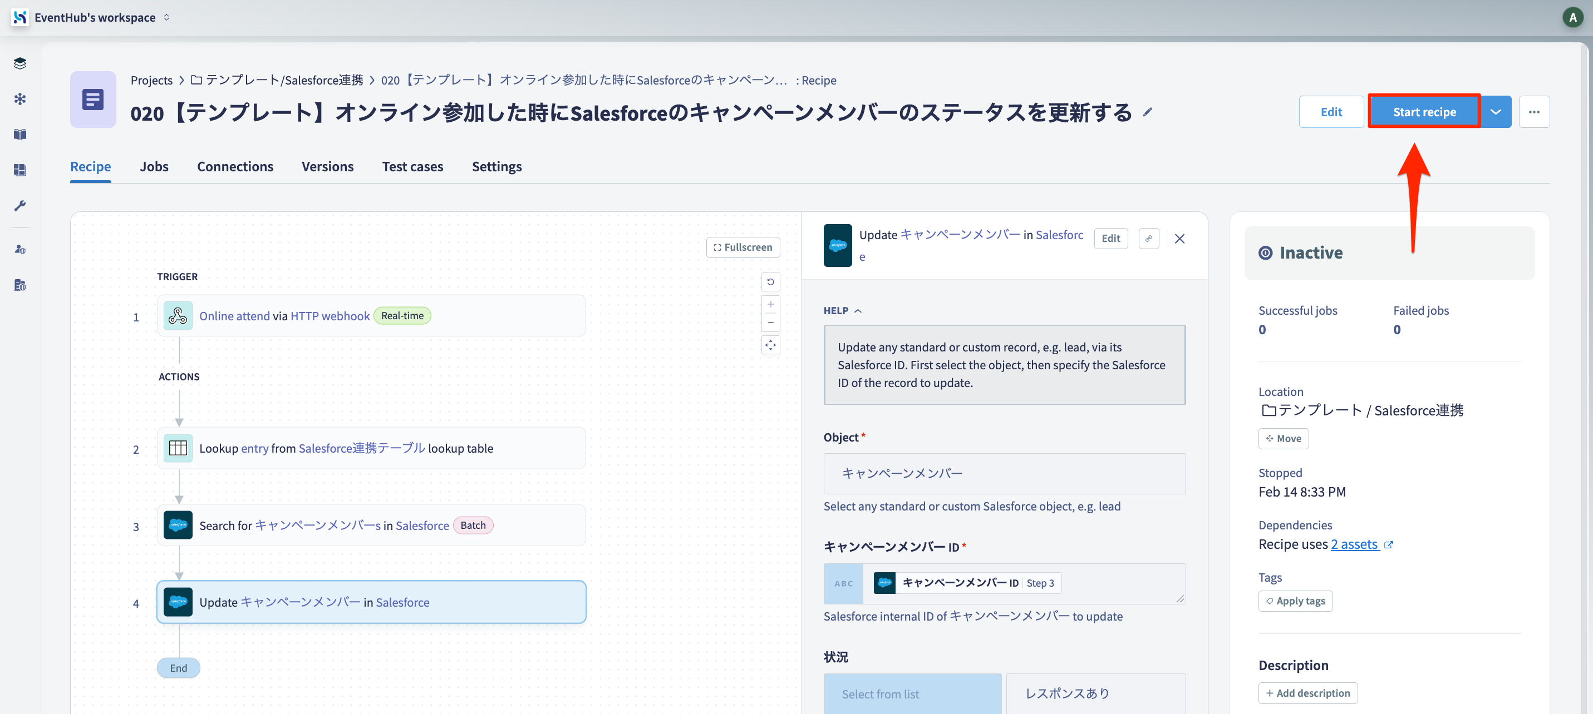Open the レスポンスあり status dropdown
Screen dimensions: 1593x714
coord(1096,693)
